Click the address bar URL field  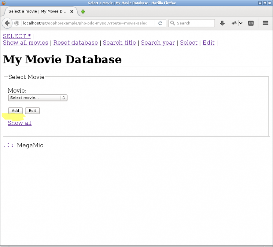pos(88,23)
